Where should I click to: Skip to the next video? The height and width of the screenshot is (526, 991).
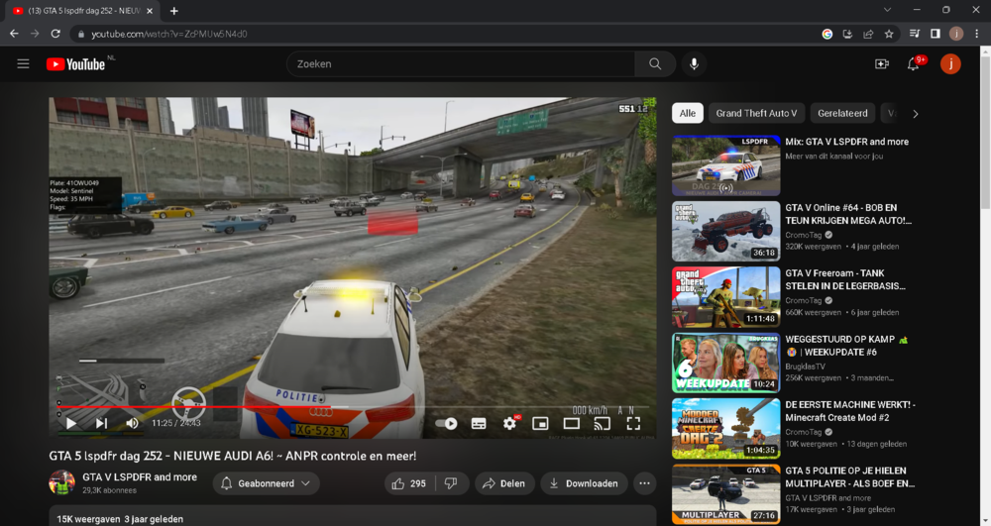pos(101,423)
